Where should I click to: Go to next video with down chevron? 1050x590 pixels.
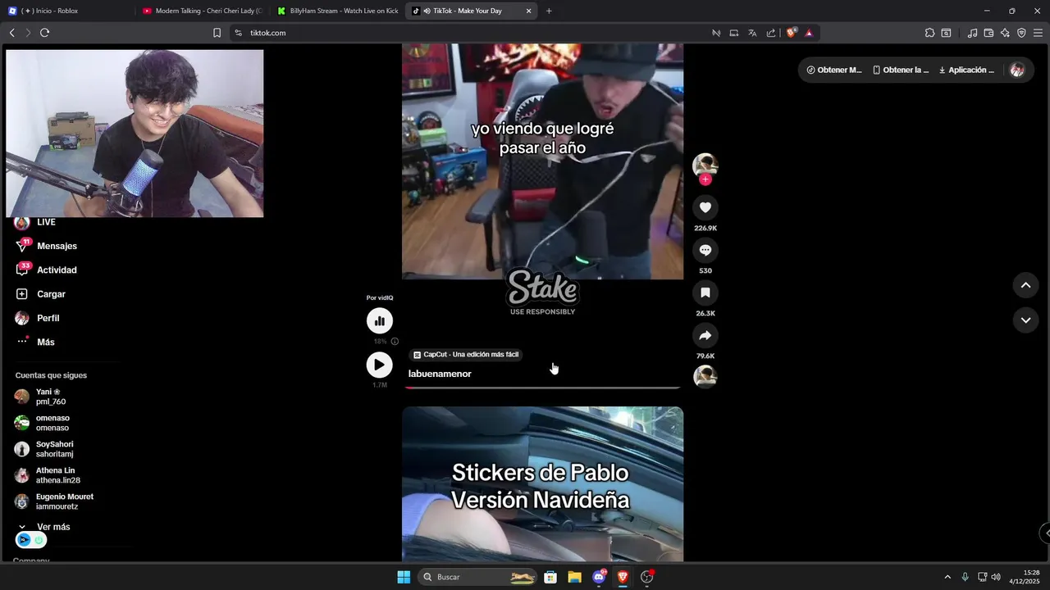pyautogui.click(x=1025, y=320)
